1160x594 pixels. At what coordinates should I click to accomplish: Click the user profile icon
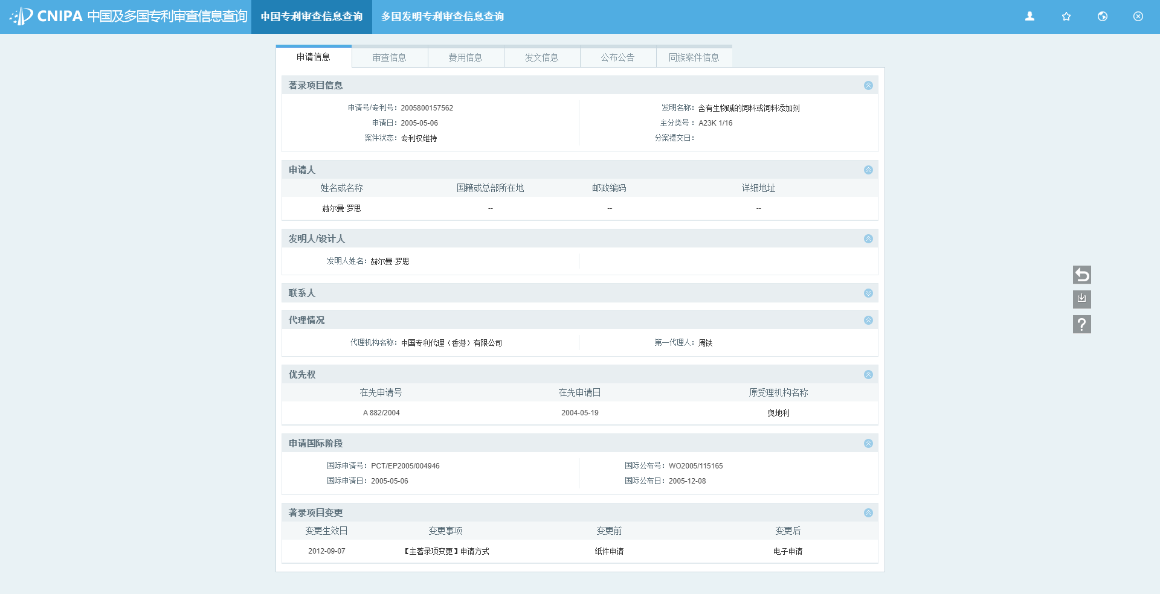point(1029,16)
